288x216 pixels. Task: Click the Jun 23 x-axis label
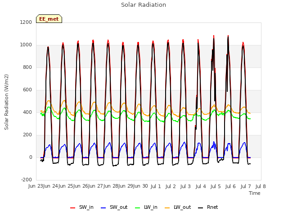36,186
